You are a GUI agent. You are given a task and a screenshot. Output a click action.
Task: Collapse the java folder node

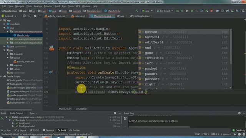coord(4,28)
